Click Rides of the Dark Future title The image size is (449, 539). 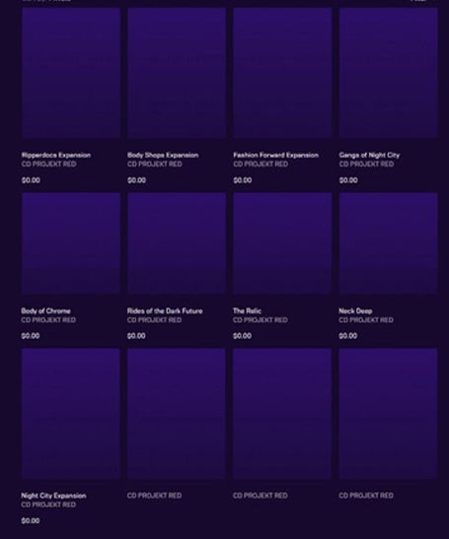pos(165,311)
